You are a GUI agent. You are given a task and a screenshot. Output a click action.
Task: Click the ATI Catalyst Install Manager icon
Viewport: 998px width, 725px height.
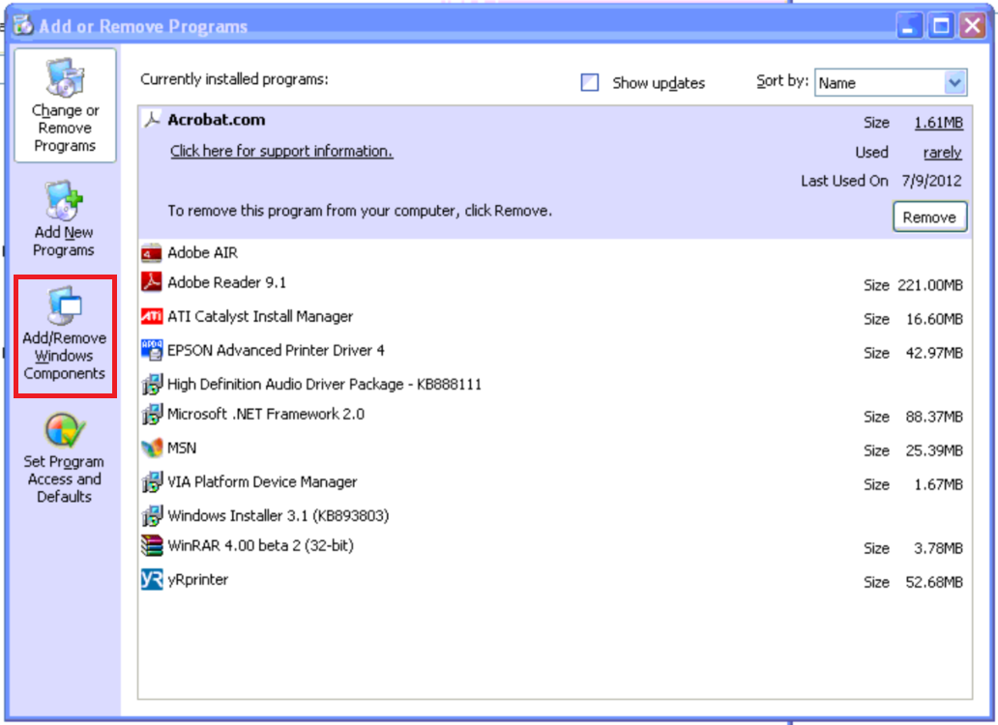tap(152, 316)
